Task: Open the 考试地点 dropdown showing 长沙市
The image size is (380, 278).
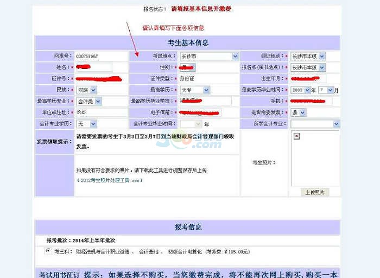Action: pos(209,56)
